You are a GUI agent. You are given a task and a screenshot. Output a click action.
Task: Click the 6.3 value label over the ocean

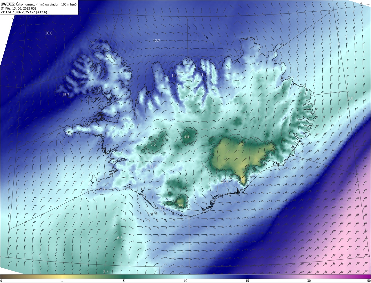coord(120,238)
